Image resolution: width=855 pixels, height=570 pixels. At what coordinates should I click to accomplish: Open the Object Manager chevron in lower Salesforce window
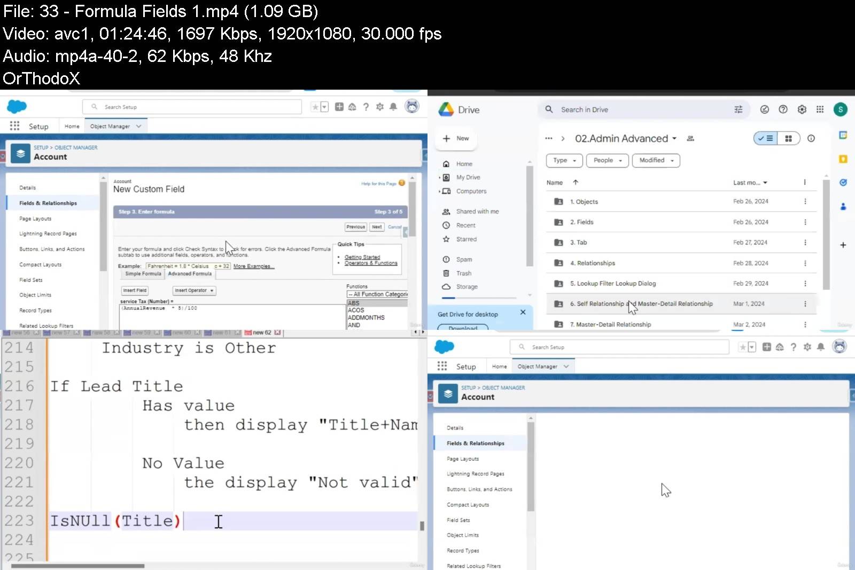click(x=566, y=366)
